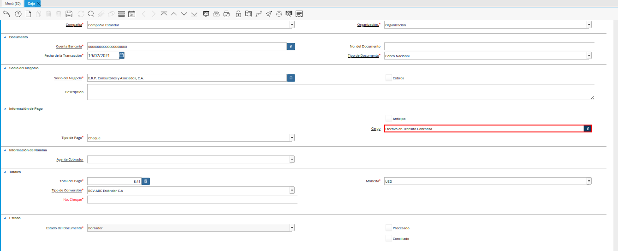Click the Cuenta Bancaria label link
Image resolution: width=618 pixels, height=251 pixels.
click(69, 47)
